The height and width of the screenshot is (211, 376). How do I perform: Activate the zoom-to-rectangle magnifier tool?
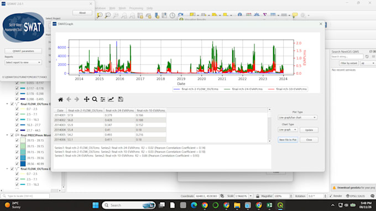(x=95, y=99)
